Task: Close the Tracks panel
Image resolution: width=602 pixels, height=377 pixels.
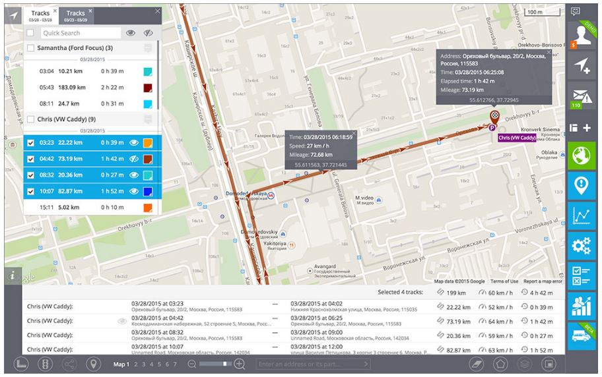Action: coord(157,11)
